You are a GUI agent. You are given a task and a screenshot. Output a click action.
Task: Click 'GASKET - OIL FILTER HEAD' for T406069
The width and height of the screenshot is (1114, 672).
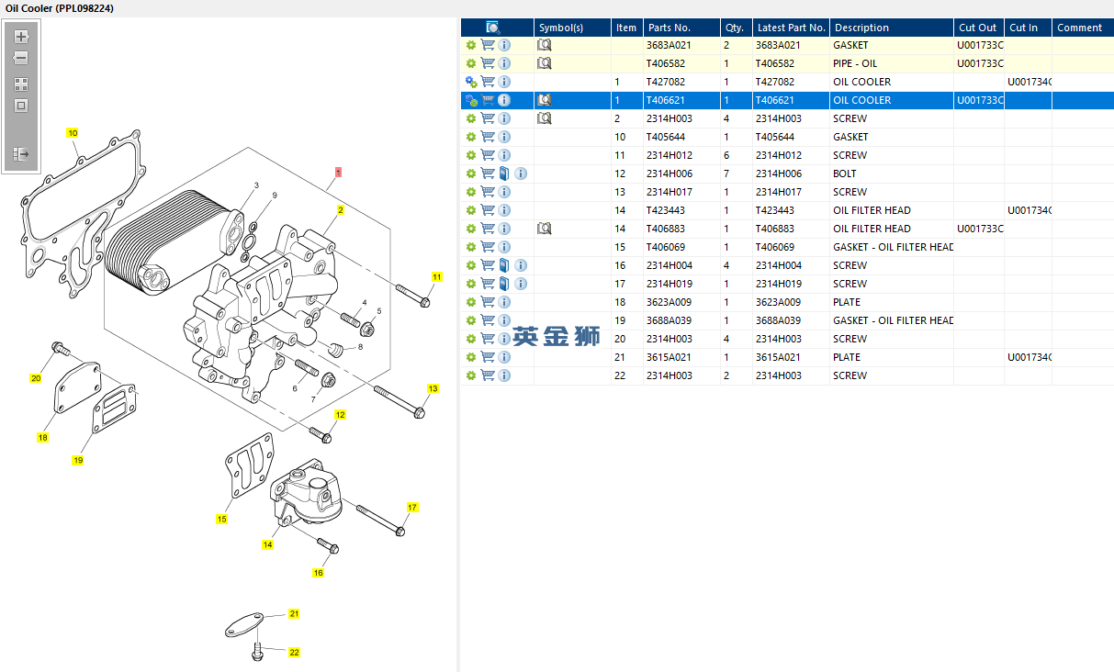[894, 247]
